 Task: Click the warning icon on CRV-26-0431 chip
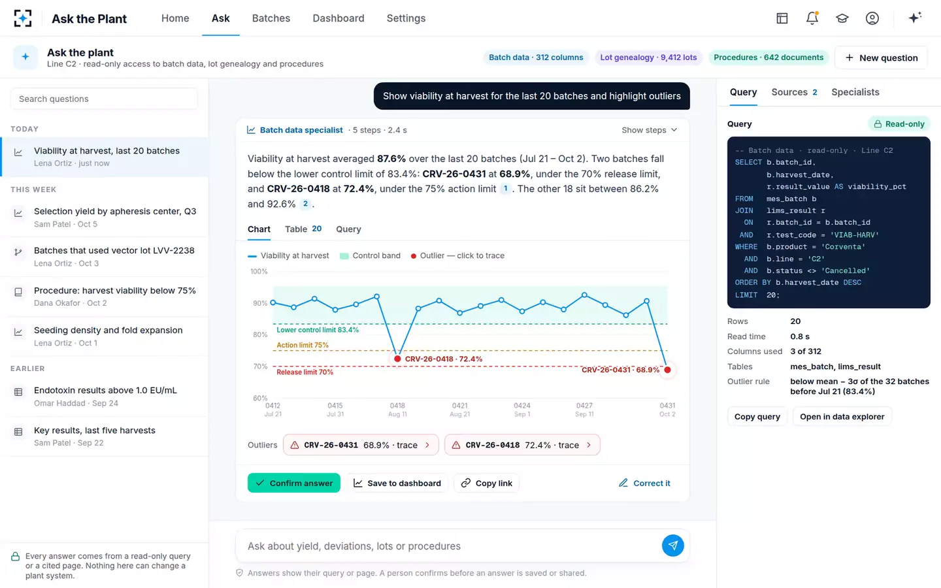(295, 445)
